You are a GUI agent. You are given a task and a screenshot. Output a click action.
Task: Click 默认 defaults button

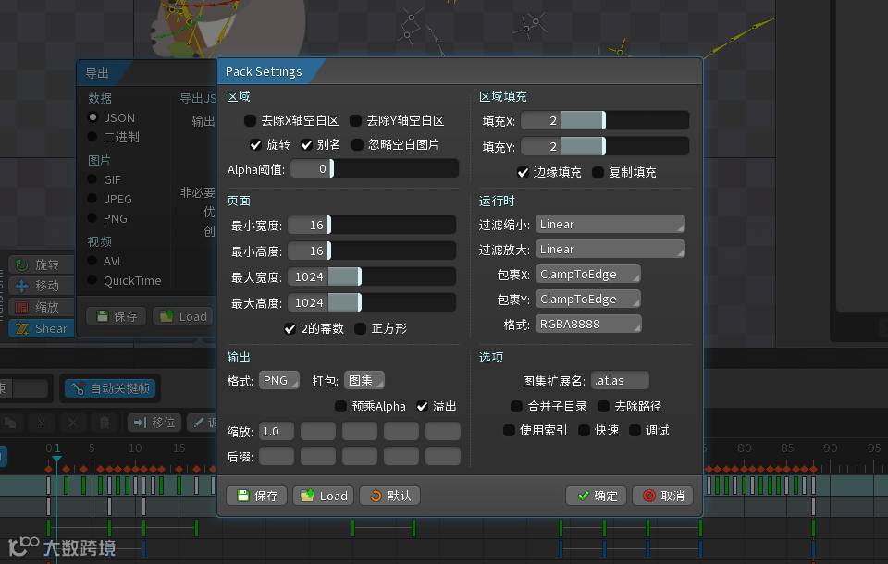[x=389, y=496]
